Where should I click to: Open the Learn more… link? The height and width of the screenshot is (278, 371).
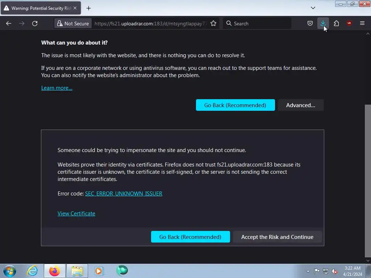(x=57, y=88)
